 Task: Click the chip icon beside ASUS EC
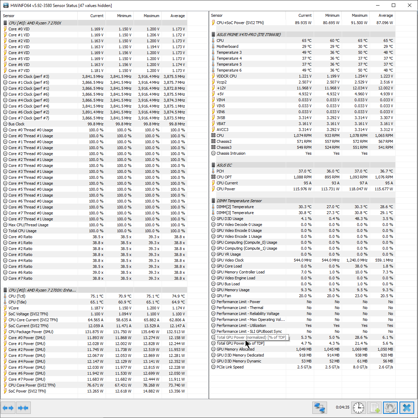point(213,165)
